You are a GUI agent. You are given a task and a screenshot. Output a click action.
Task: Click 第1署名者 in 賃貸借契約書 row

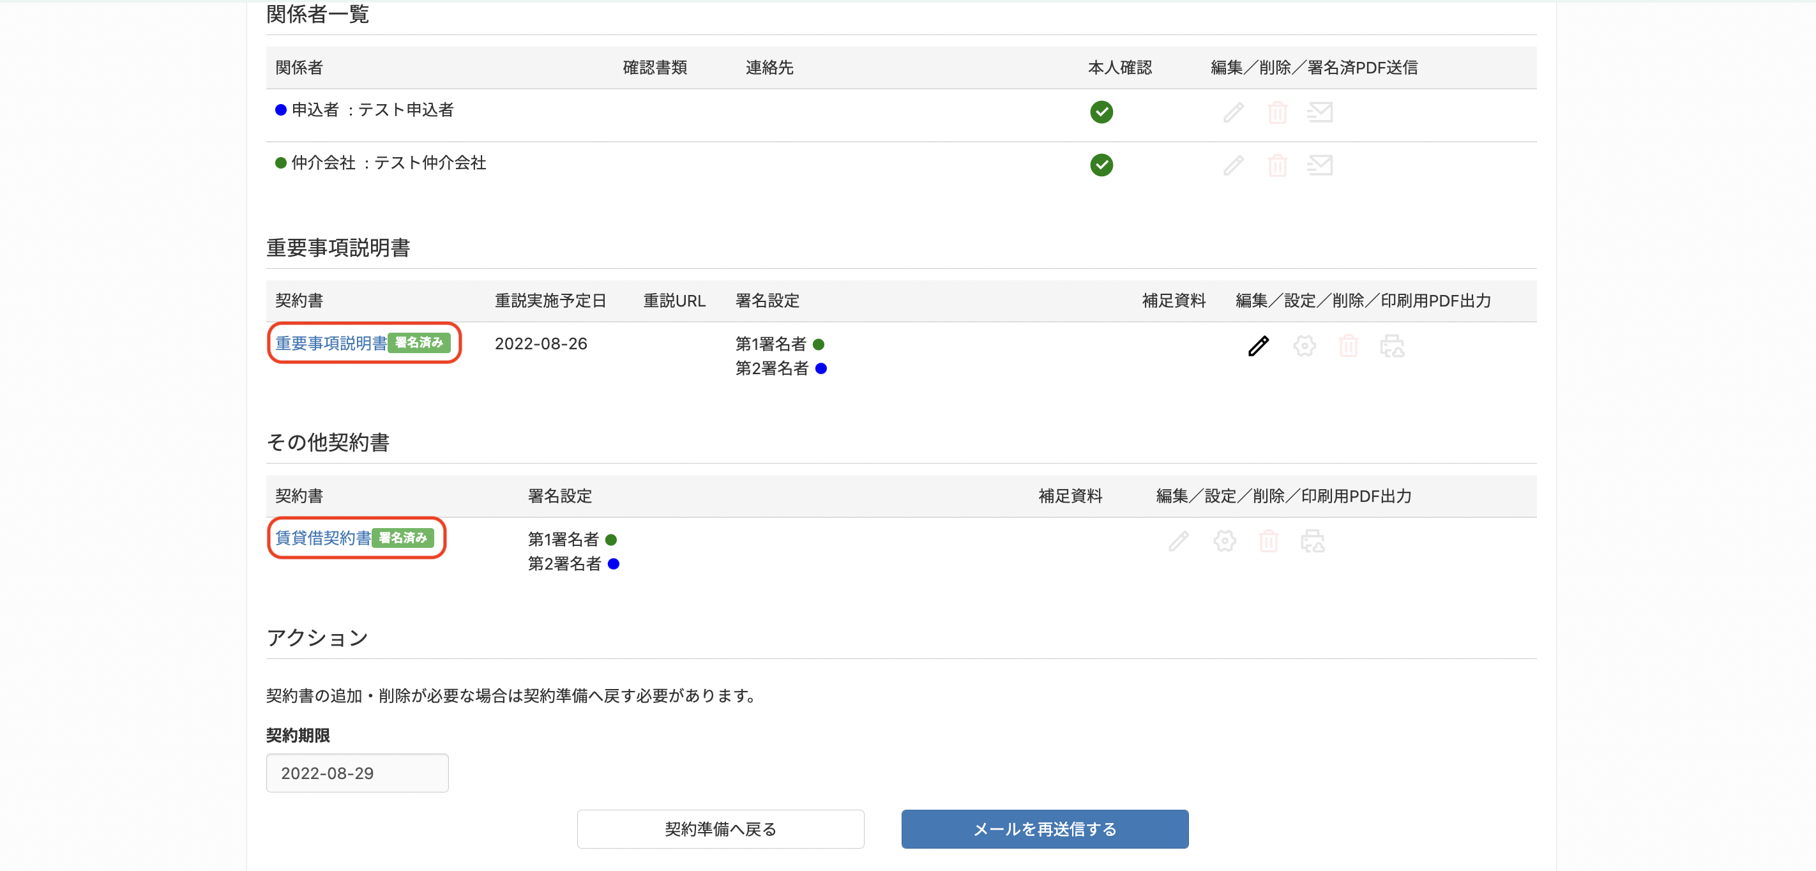click(x=563, y=540)
